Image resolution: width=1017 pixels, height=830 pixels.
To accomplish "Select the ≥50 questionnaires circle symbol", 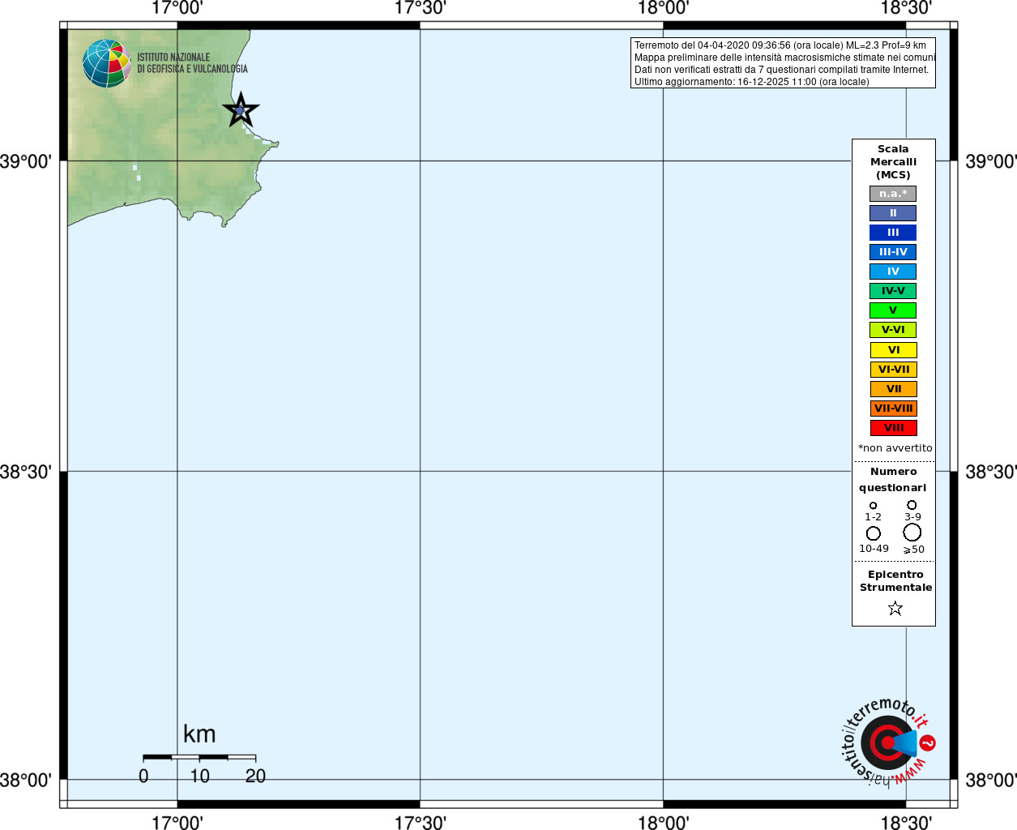I will pos(912,533).
